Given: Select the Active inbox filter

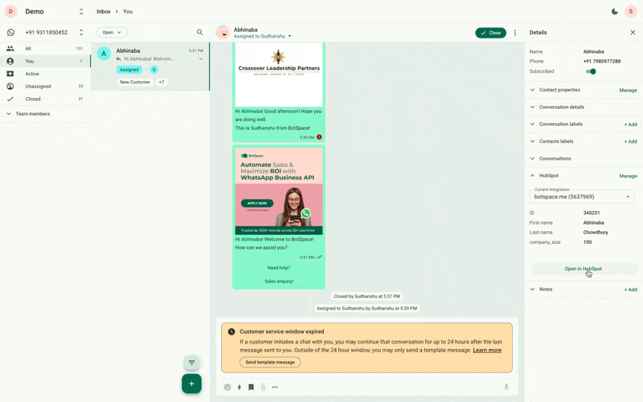Looking at the screenshot, I should (46, 74).
